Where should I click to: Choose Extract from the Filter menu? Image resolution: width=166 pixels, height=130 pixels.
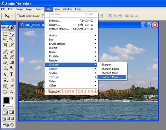click(71, 21)
